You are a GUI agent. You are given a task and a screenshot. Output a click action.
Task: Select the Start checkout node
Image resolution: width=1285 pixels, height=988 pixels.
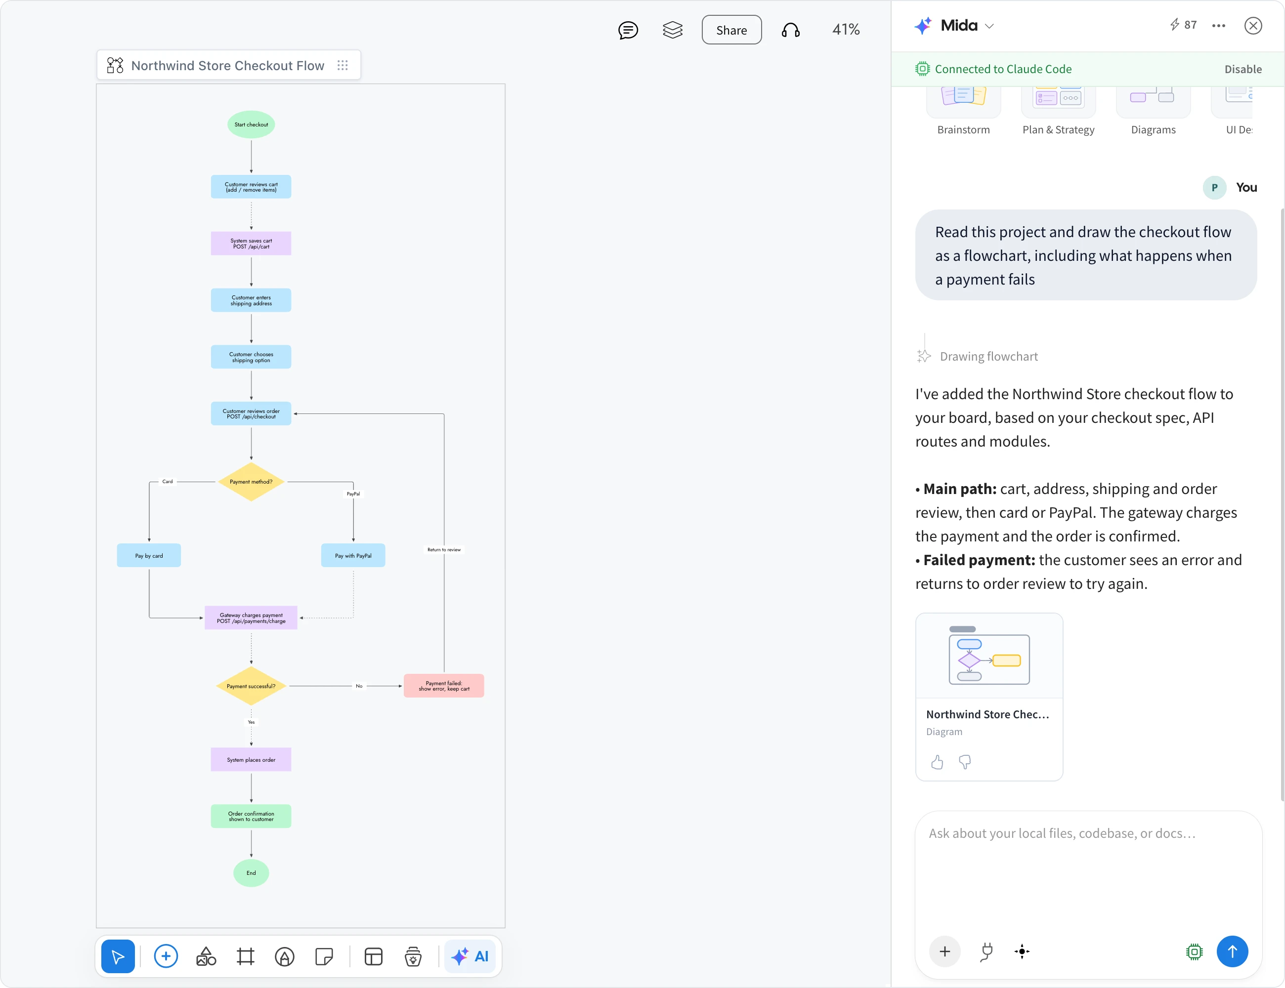[x=251, y=124]
